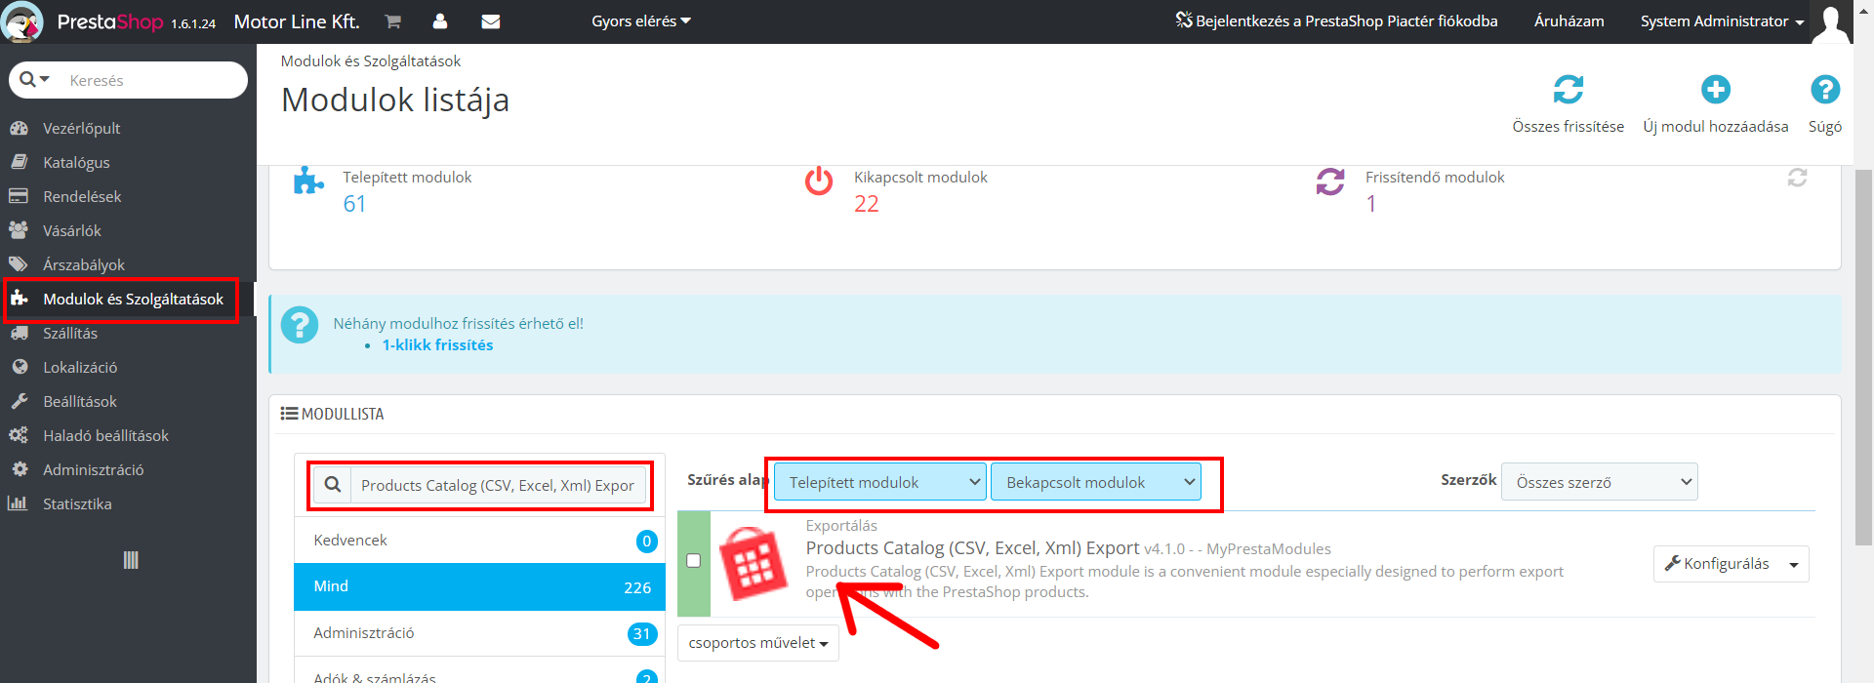Click the shopping cart icon in top bar
Image resolution: width=1874 pixels, height=683 pixels.
(392, 21)
